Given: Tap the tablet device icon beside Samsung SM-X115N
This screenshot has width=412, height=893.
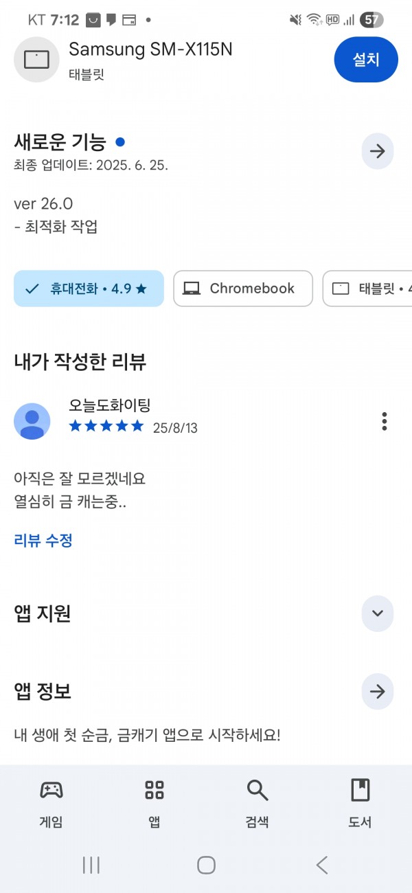Looking at the screenshot, I should pos(36,60).
